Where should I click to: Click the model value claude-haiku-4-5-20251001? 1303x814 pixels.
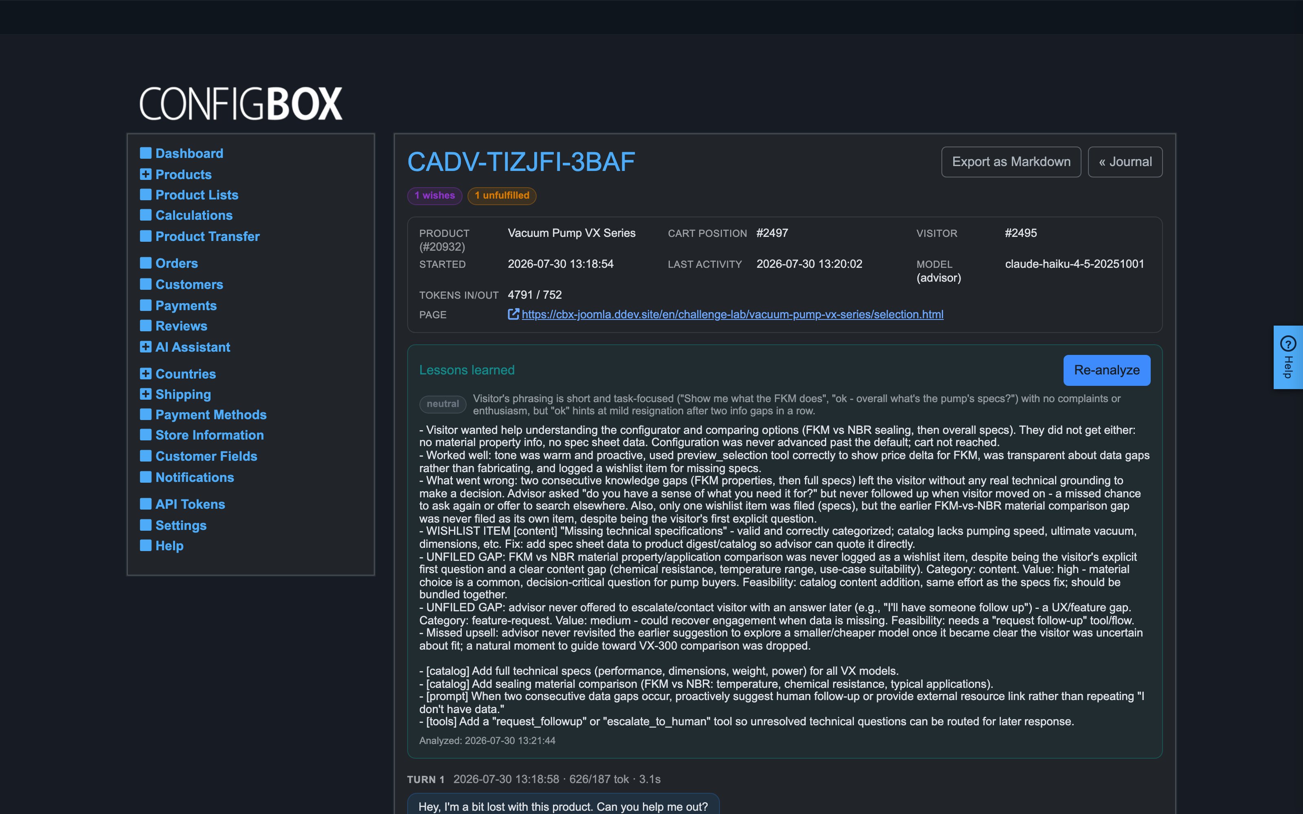pos(1074,264)
